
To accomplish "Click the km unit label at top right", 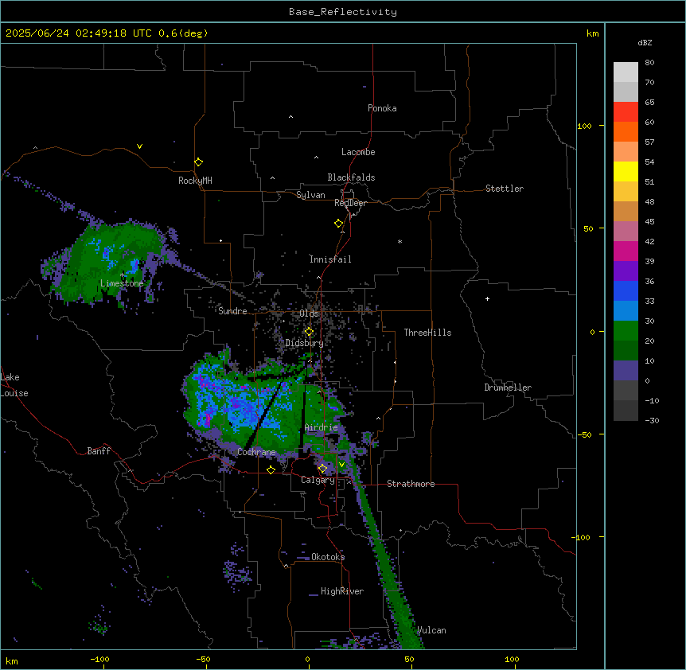I will [x=593, y=33].
